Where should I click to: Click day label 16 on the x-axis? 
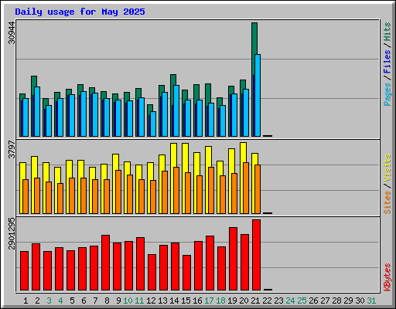[197, 301]
